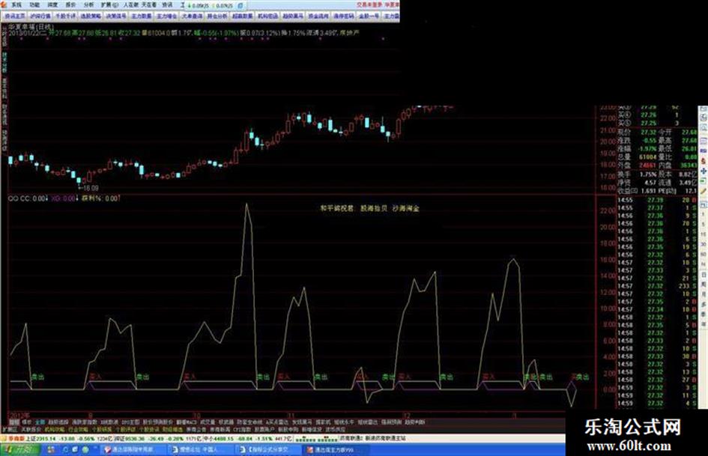Open the 报价 menu
The width and height of the screenshot is (708, 456).
tap(71, 4)
